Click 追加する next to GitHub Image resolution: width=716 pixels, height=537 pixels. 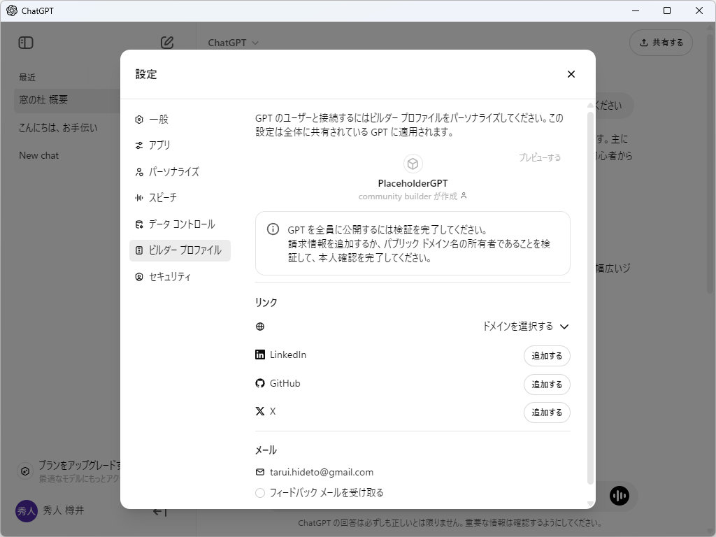(547, 384)
